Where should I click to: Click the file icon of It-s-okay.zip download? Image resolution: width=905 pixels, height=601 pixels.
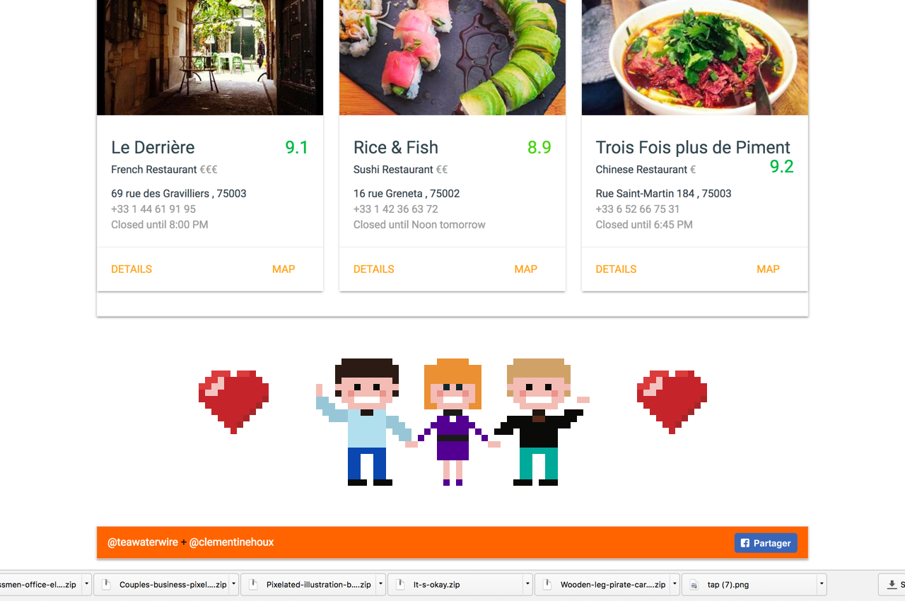[x=401, y=585]
